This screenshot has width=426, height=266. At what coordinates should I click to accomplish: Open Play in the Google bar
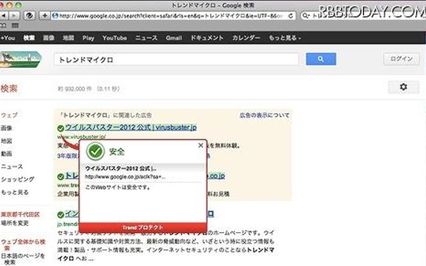click(89, 38)
